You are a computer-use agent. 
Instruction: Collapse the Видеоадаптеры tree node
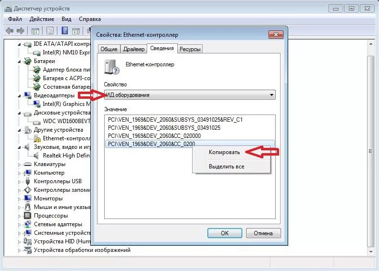(19, 96)
